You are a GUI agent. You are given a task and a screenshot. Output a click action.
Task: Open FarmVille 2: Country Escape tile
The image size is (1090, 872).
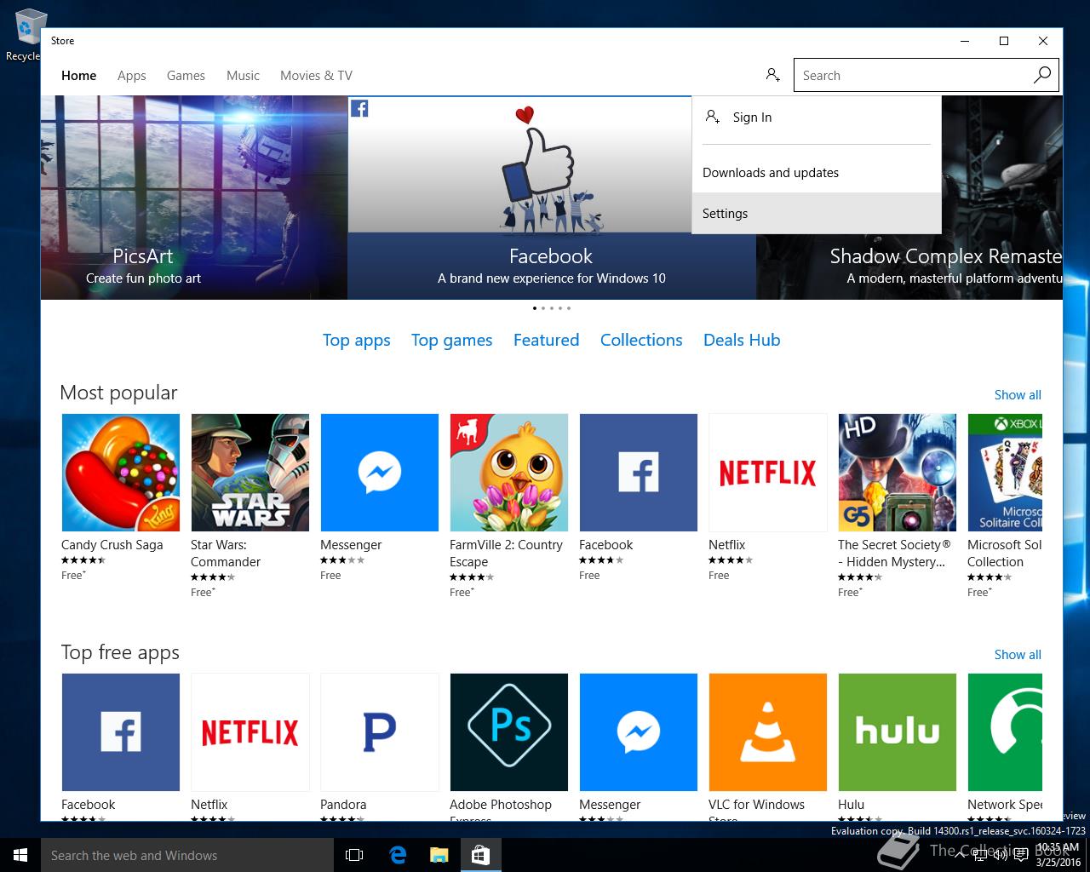(x=509, y=473)
